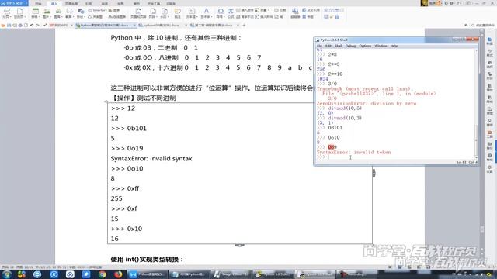Image resolution: width=497 pixels, height=279 pixels.
Task: Switch to the python400 docx document tab
Action: click(162, 26)
